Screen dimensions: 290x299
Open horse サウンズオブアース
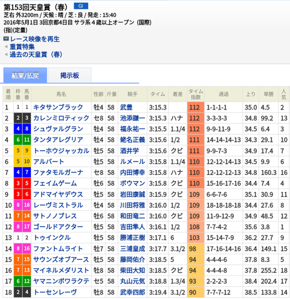coord(61,260)
